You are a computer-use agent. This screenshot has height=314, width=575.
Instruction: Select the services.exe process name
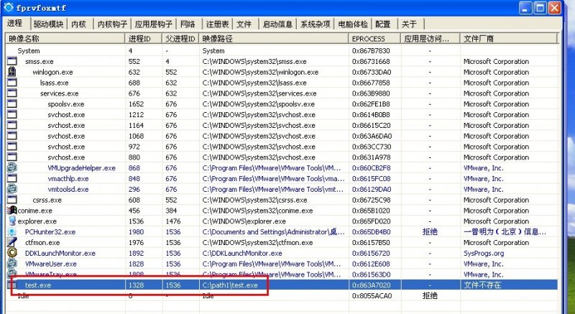coord(60,93)
